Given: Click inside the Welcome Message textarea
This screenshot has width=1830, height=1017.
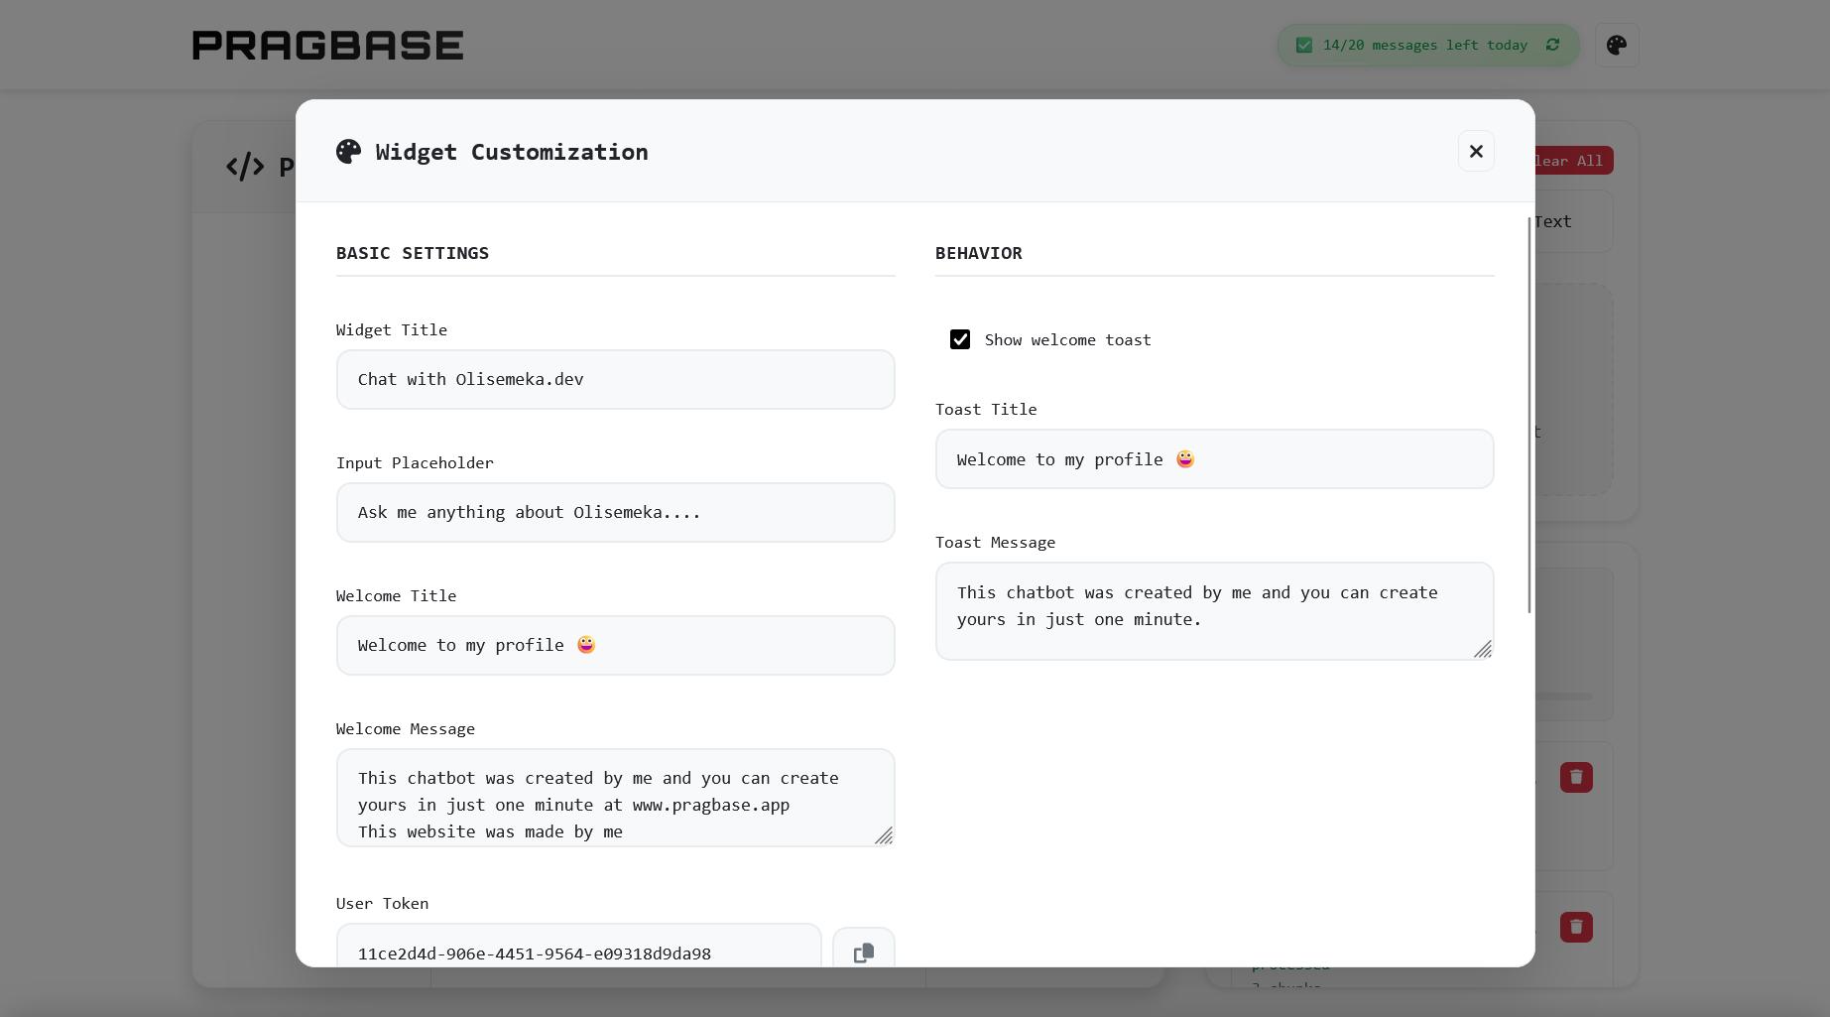Looking at the screenshot, I should pos(616,798).
